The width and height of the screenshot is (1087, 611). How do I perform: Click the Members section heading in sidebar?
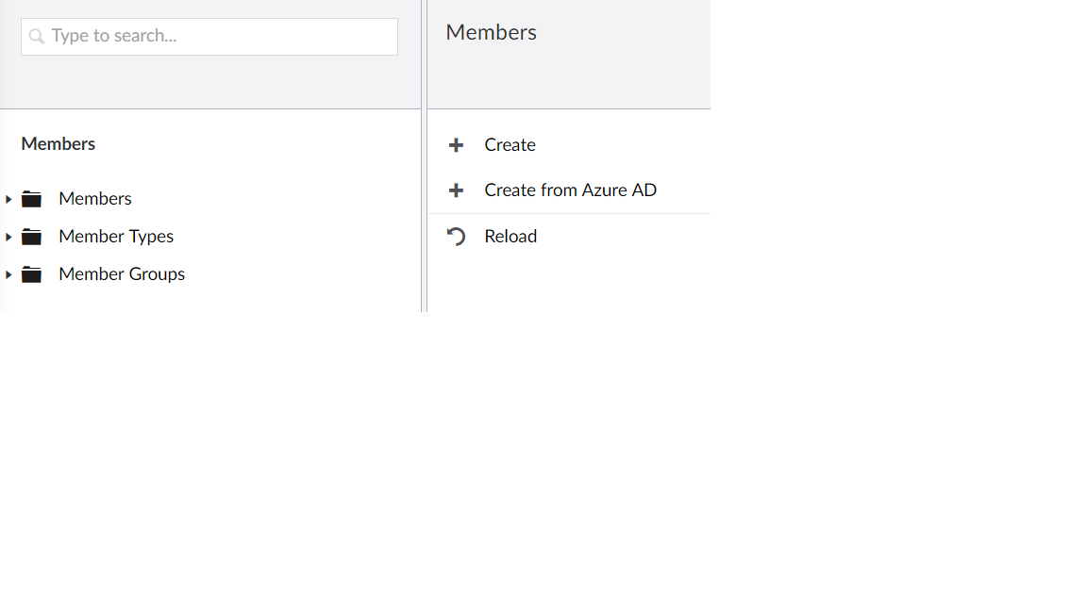(x=59, y=144)
